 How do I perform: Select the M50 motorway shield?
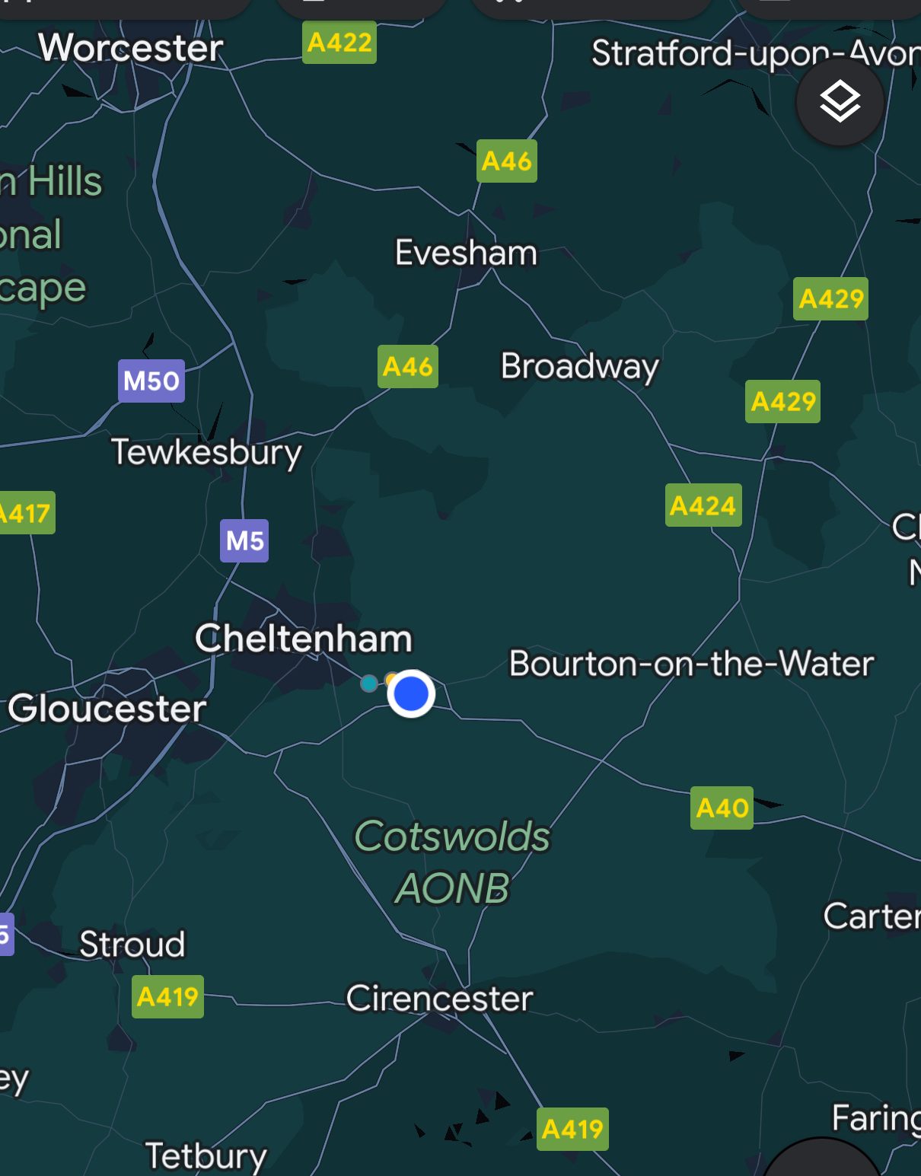151,381
